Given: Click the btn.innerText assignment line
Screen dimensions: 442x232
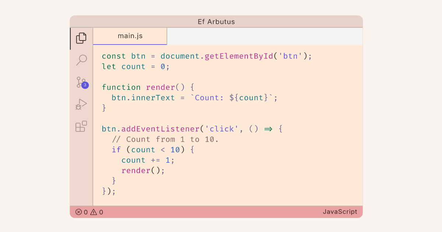Looking at the screenshot, I should [194, 98].
